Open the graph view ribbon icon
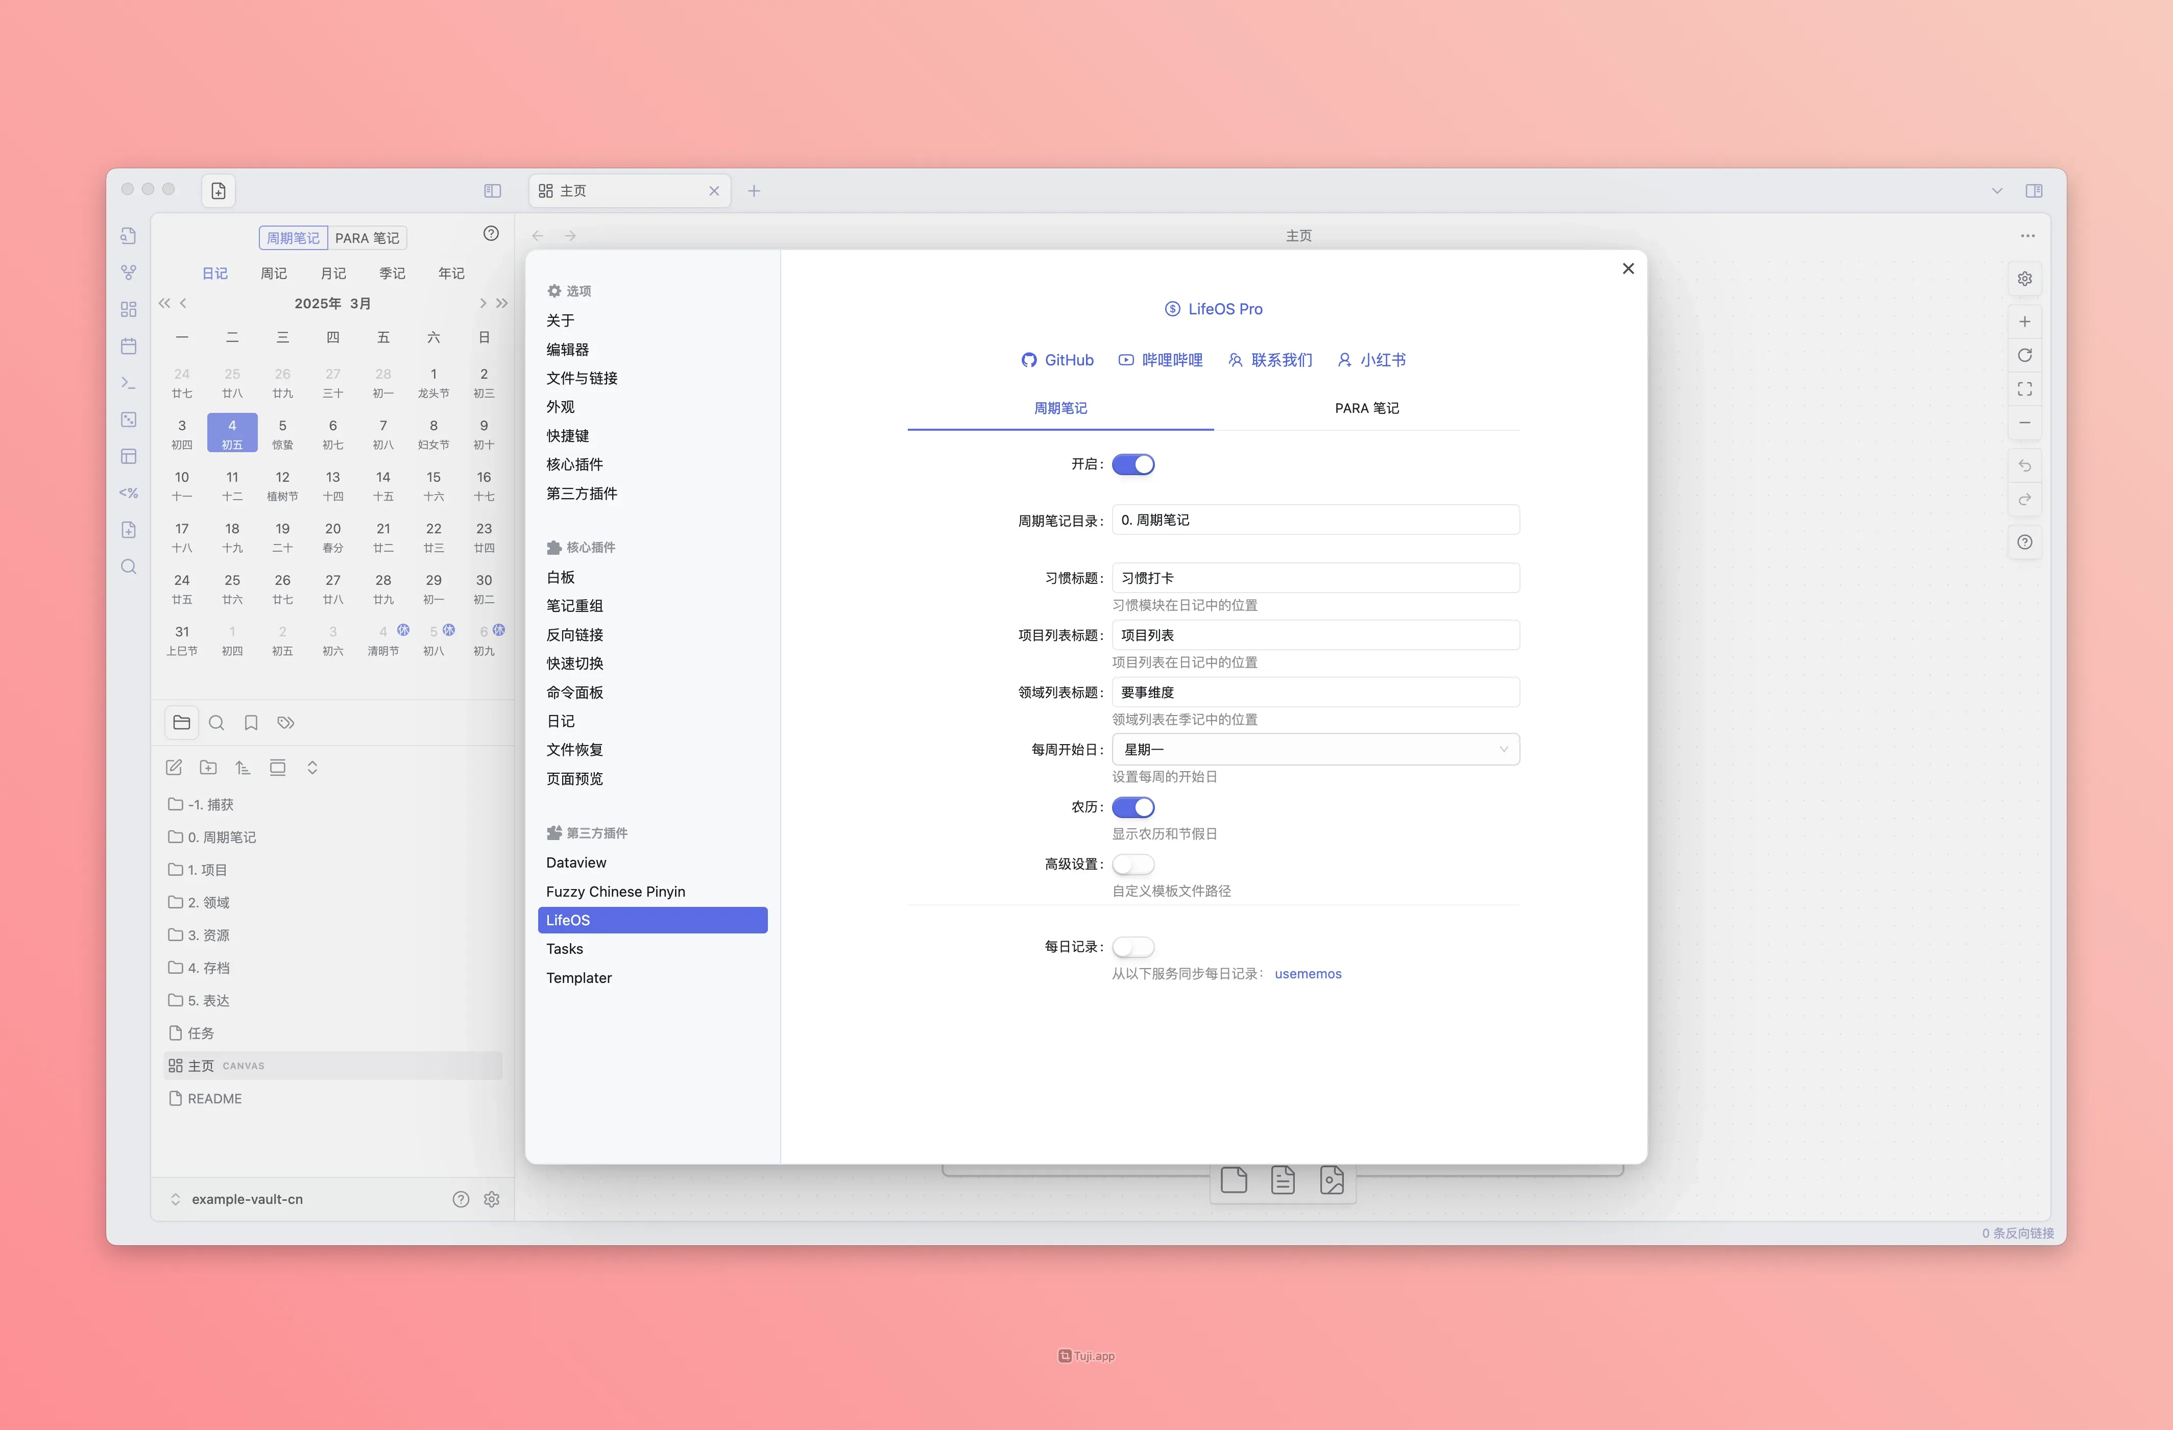This screenshot has width=2173, height=1430. point(129,272)
